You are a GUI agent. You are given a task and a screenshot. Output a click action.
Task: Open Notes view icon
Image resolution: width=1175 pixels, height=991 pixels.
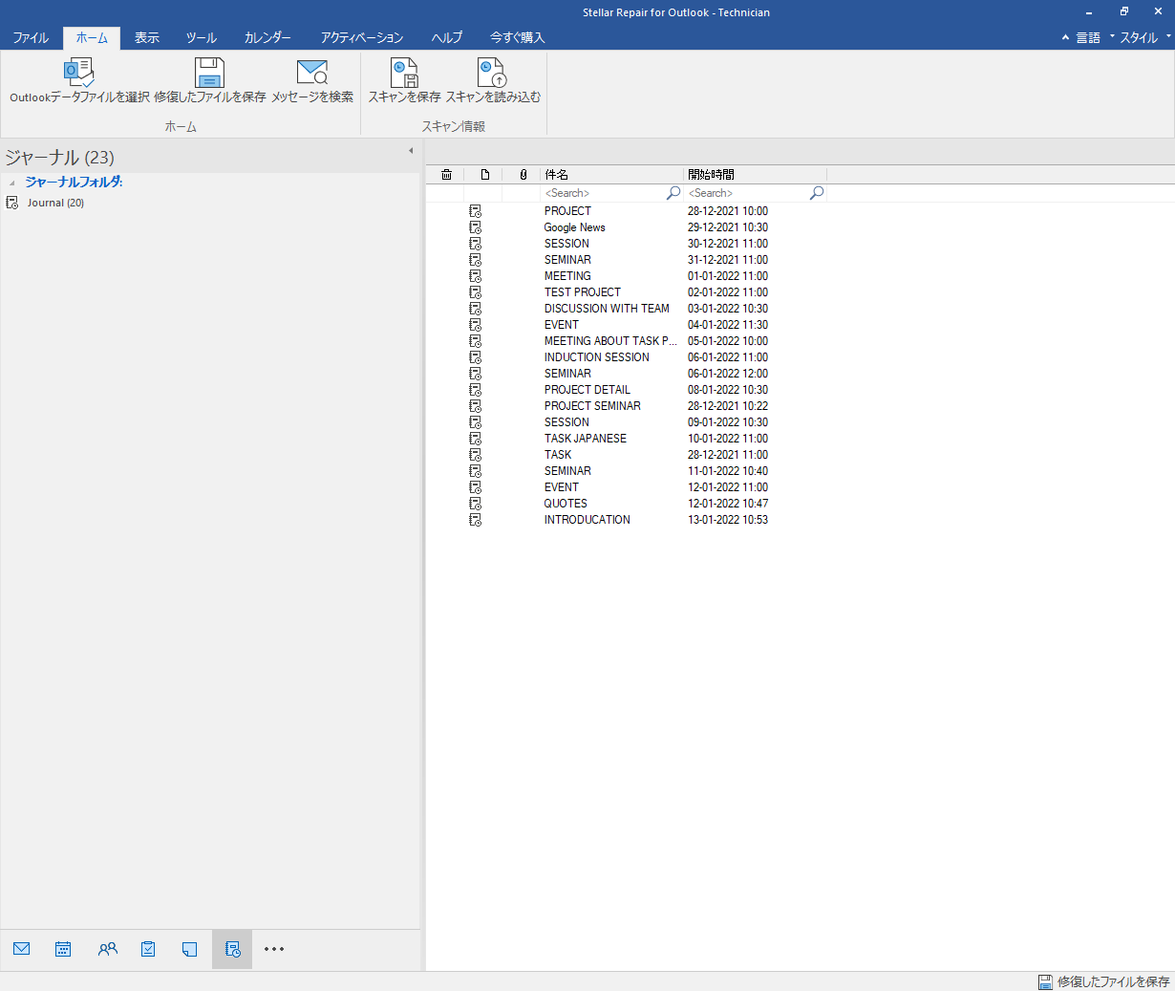click(189, 949)
